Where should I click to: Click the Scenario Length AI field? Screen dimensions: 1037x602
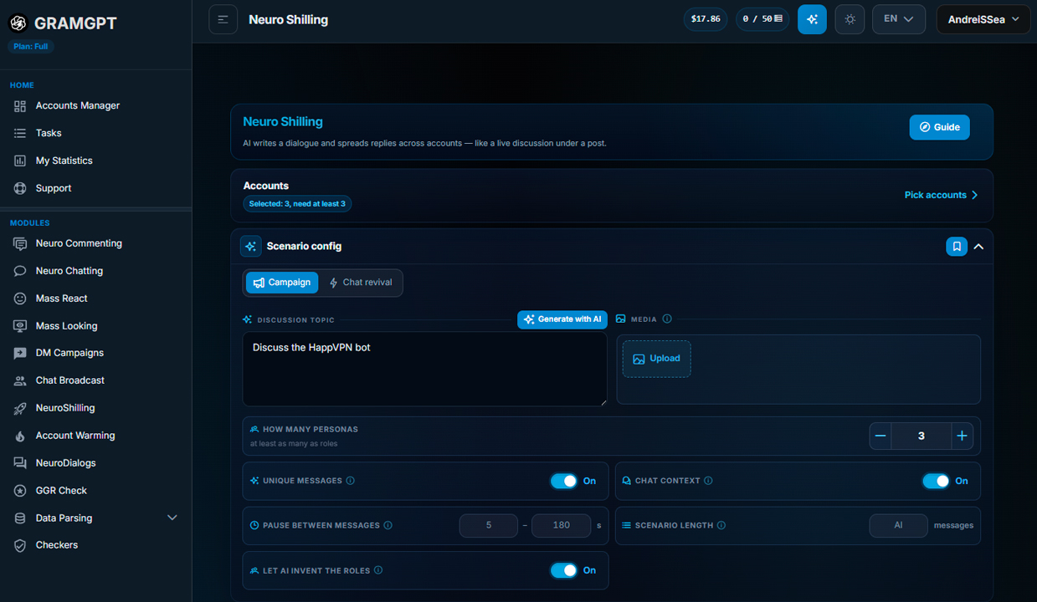898,525
